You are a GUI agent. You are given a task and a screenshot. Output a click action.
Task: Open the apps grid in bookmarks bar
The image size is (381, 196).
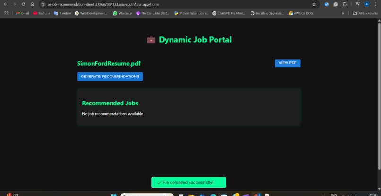[6, 13]
